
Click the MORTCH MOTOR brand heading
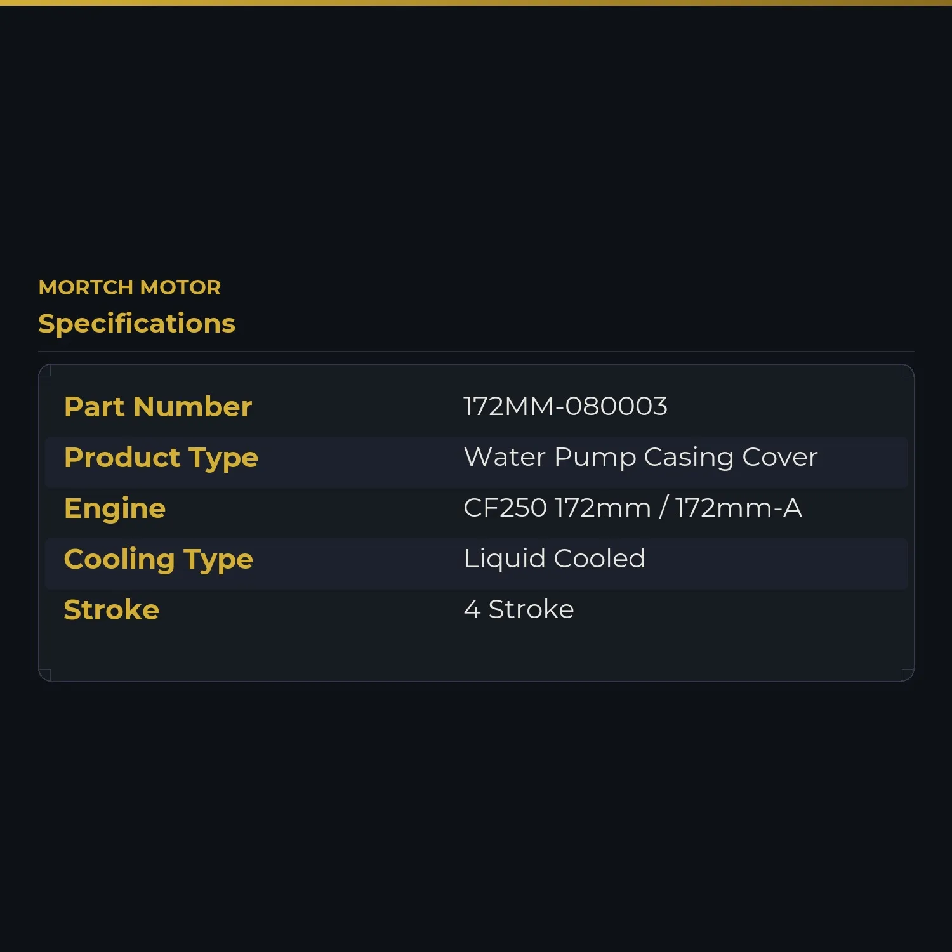129,288
